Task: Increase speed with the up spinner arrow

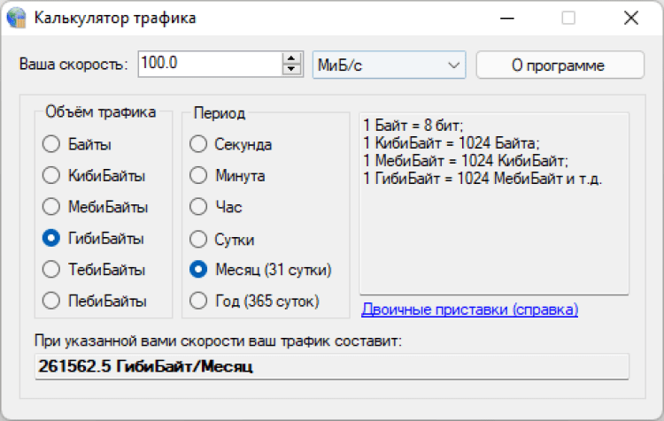Action: pos(292,58)
